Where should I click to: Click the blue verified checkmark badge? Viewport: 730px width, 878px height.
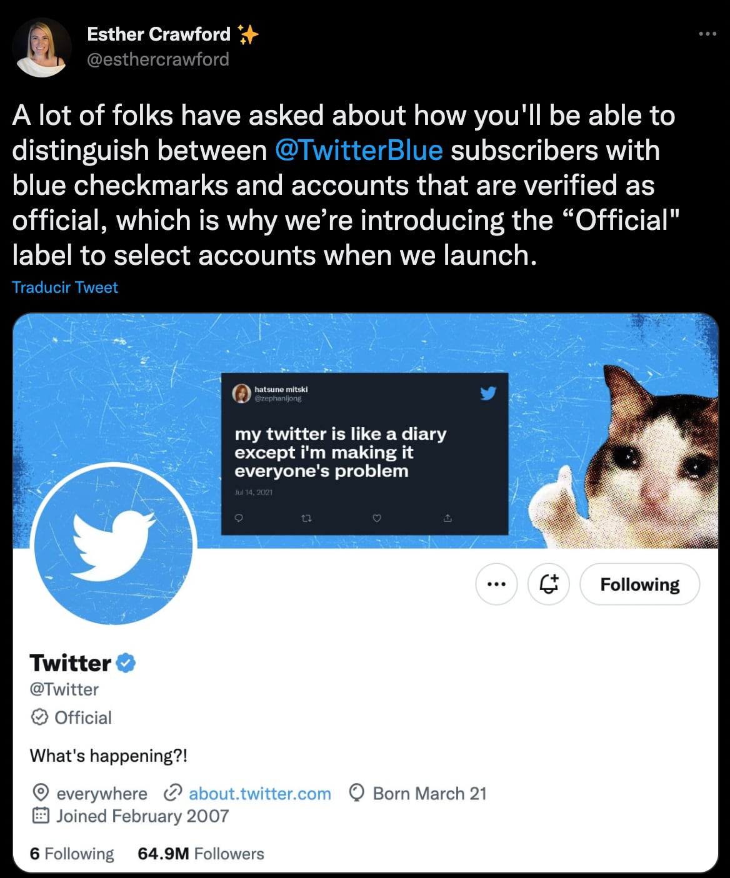[x=126, y=663]
